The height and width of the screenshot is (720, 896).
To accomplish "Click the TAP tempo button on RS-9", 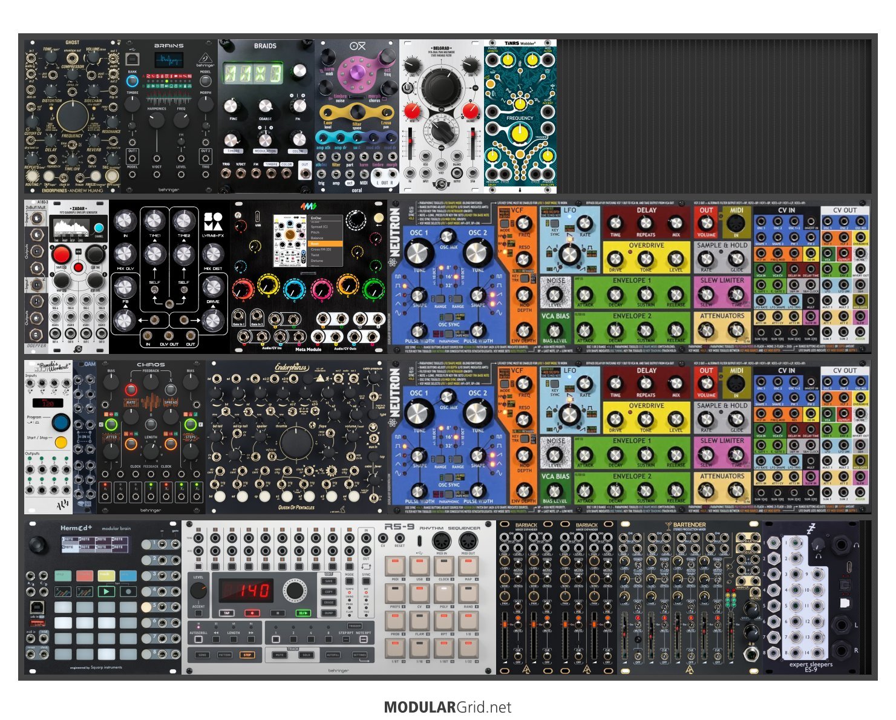I will 226,612.
